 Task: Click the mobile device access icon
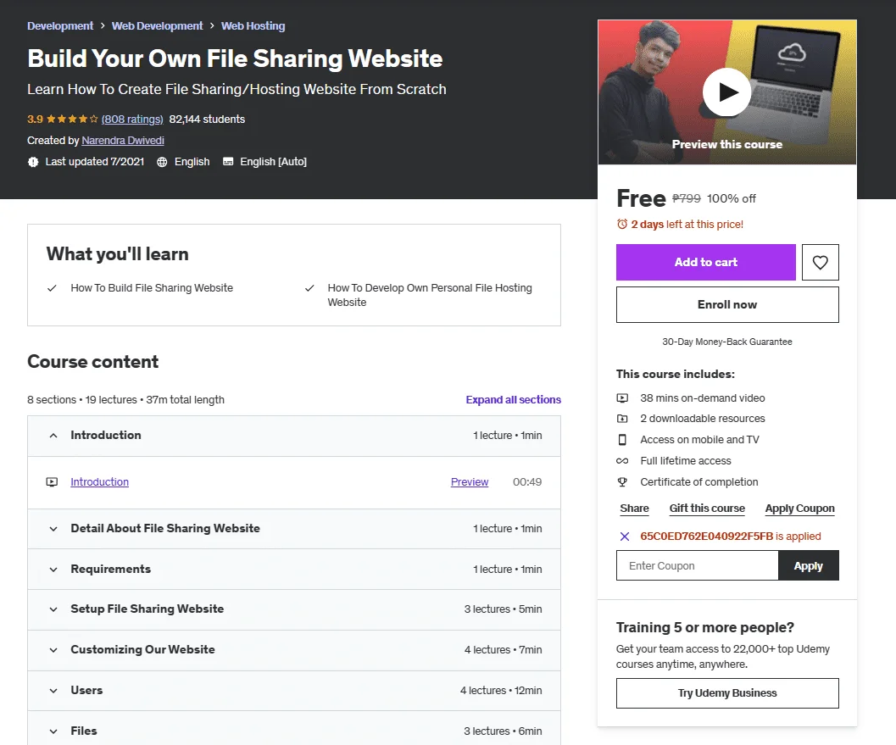622,439
